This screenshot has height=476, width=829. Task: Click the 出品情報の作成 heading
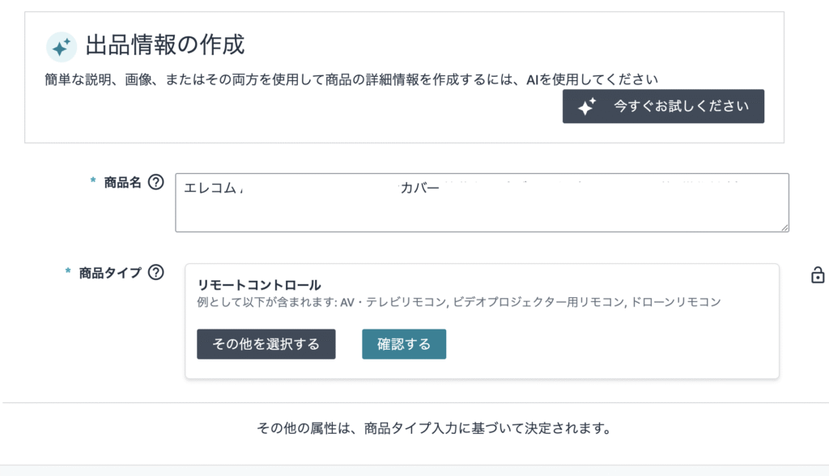164,45
